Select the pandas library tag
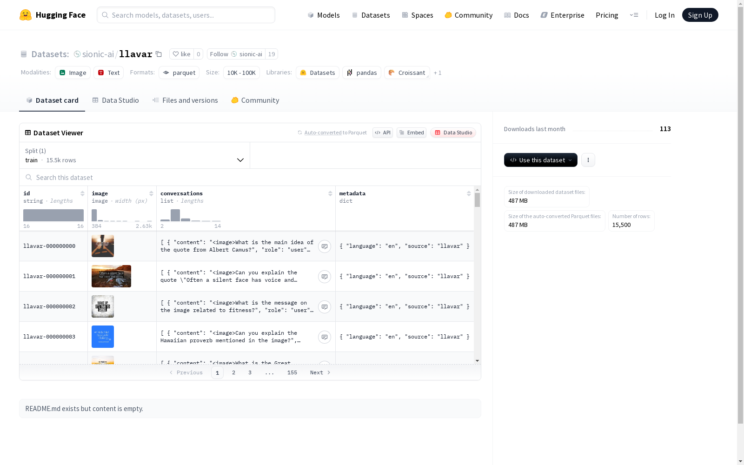This screenshot has width=744, height=465. coord(362,73)
